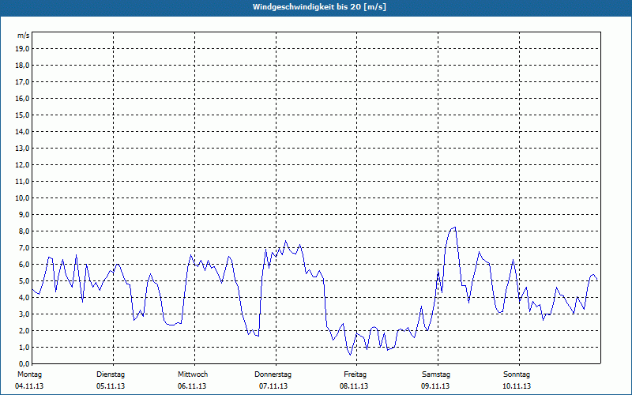
Task: Click the 10,0 axis value
Action: coord(22,198)
